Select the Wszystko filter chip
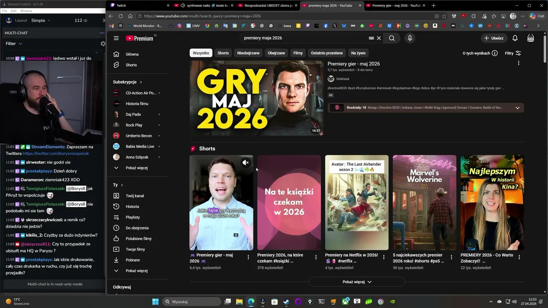Image resolution: width=548 pixels, height=308 pixels. [x=201, y=53]
